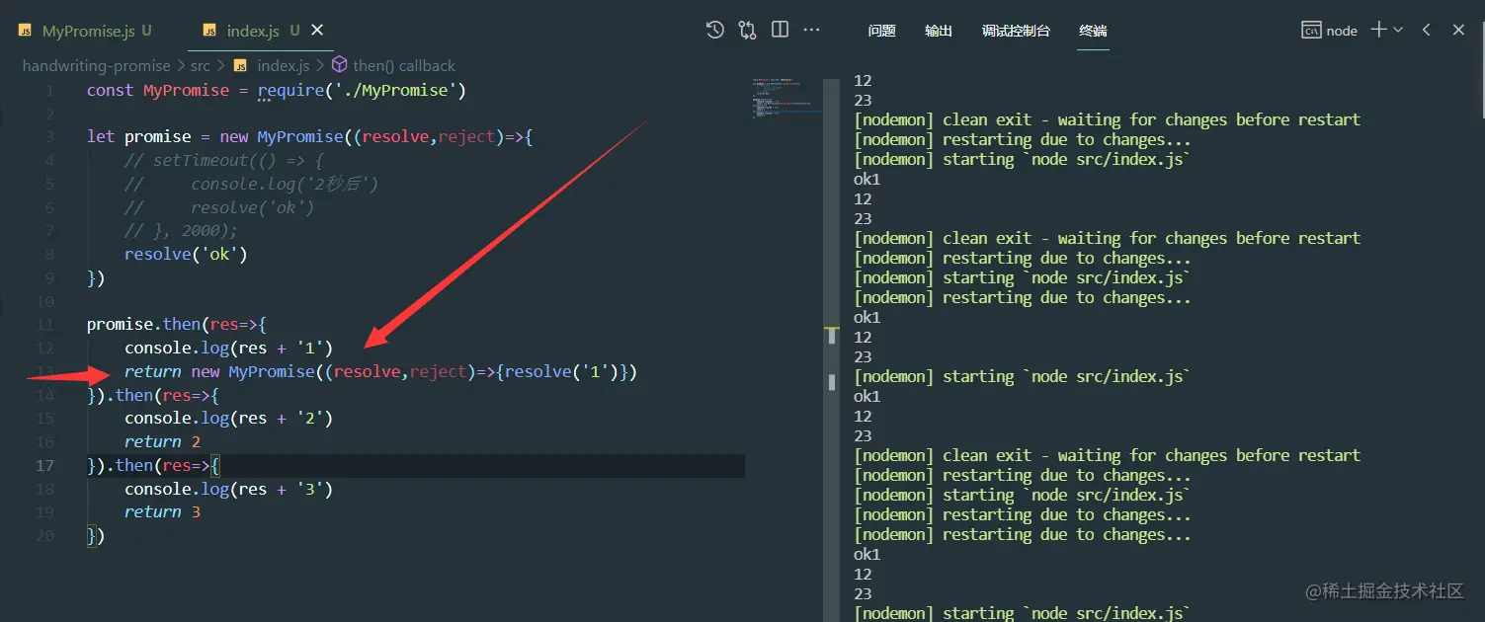The width and height of the screenshot is (1485, 622).
Task: Split the editor to the right
Action: tap(780, 30)
